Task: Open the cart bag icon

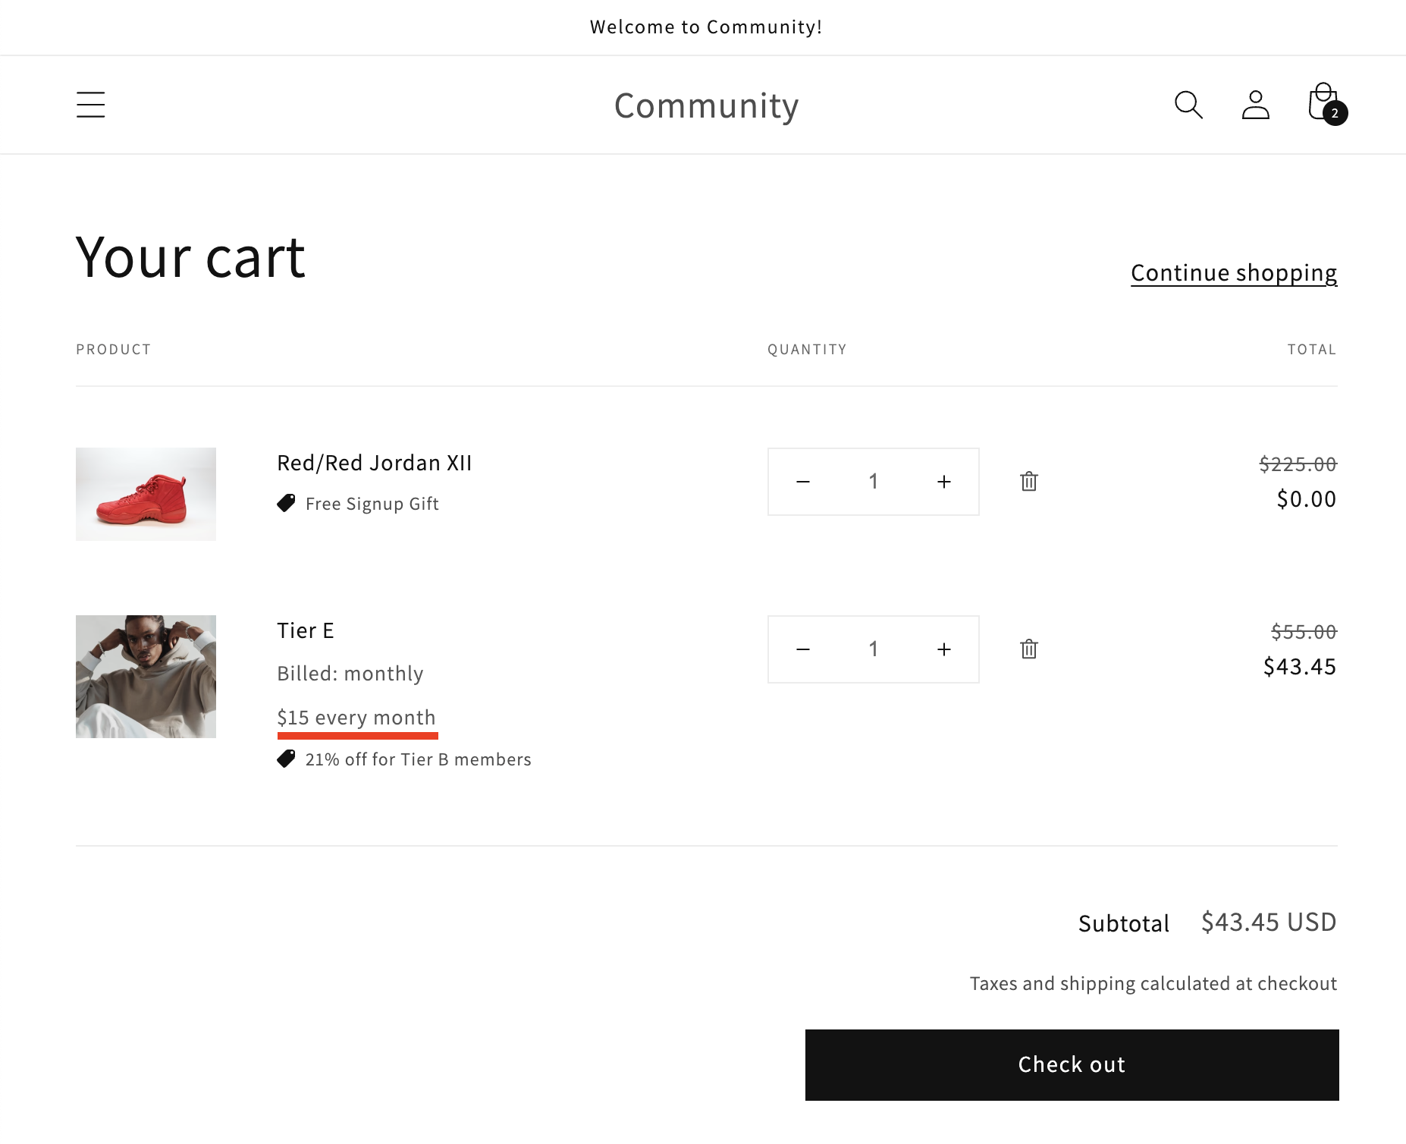Action: tap(1324, 104)
